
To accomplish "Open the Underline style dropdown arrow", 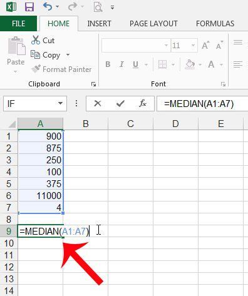I will click(146, 64).
